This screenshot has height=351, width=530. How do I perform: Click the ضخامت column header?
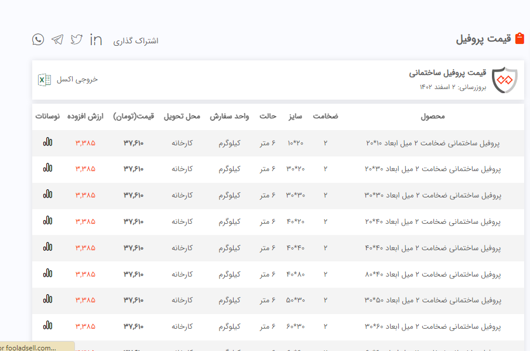pos(325,116)
